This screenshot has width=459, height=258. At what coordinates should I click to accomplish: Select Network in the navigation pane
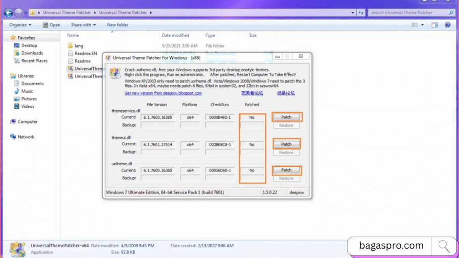[26, 137]
